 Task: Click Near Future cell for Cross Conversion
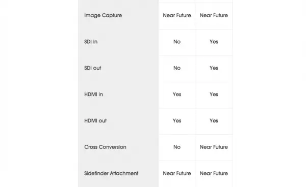[x=214, y=147]
